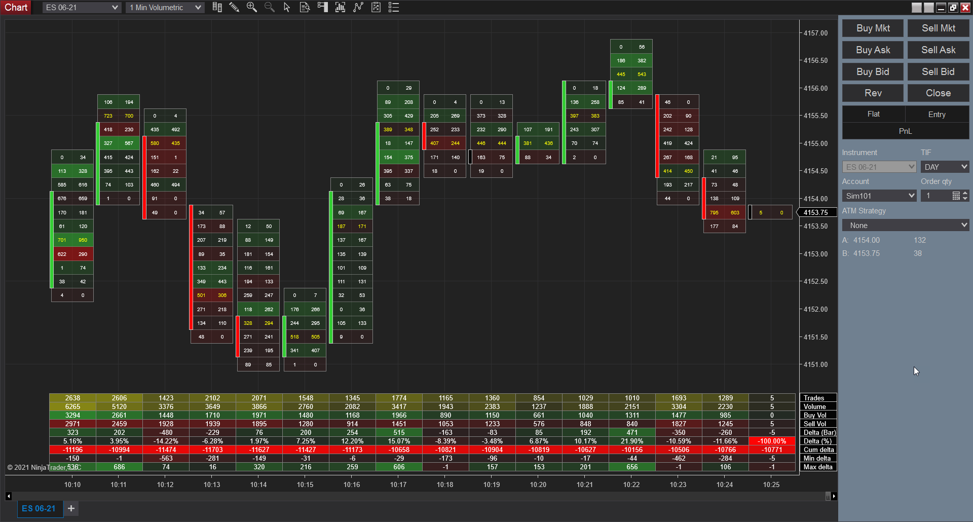973x522 pixels.
Task: Activate the zoom in magnifier tool
Action: coord(251,8)
